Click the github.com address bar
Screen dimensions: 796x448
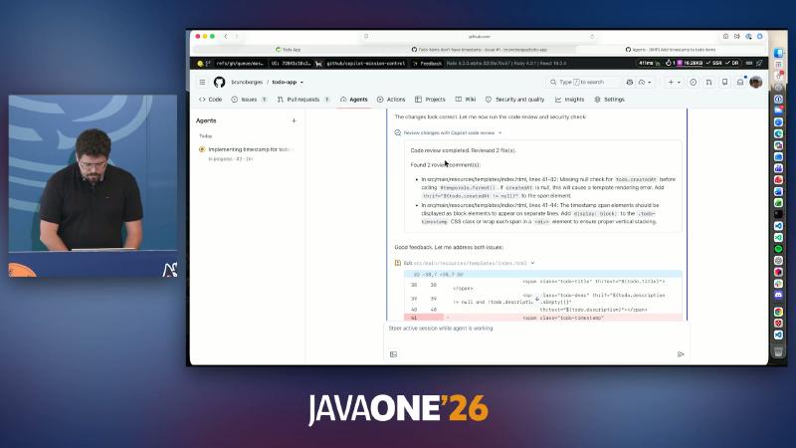(480, 37)
